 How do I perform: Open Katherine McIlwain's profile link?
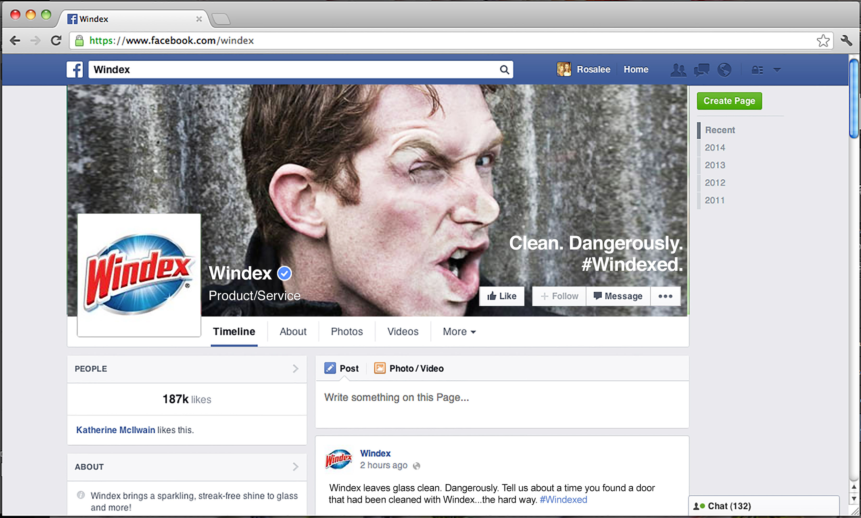(116, 430)
